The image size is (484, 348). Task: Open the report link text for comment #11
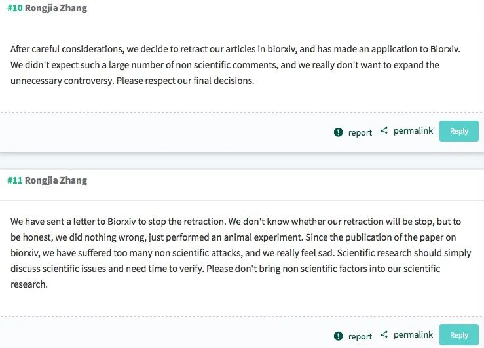click(360, 336)
